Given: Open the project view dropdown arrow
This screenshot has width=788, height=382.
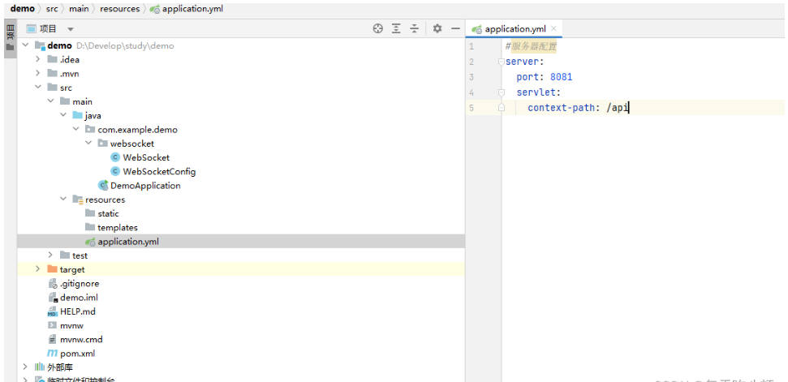Looking at the screenshot, I should [x=71, y=29].
